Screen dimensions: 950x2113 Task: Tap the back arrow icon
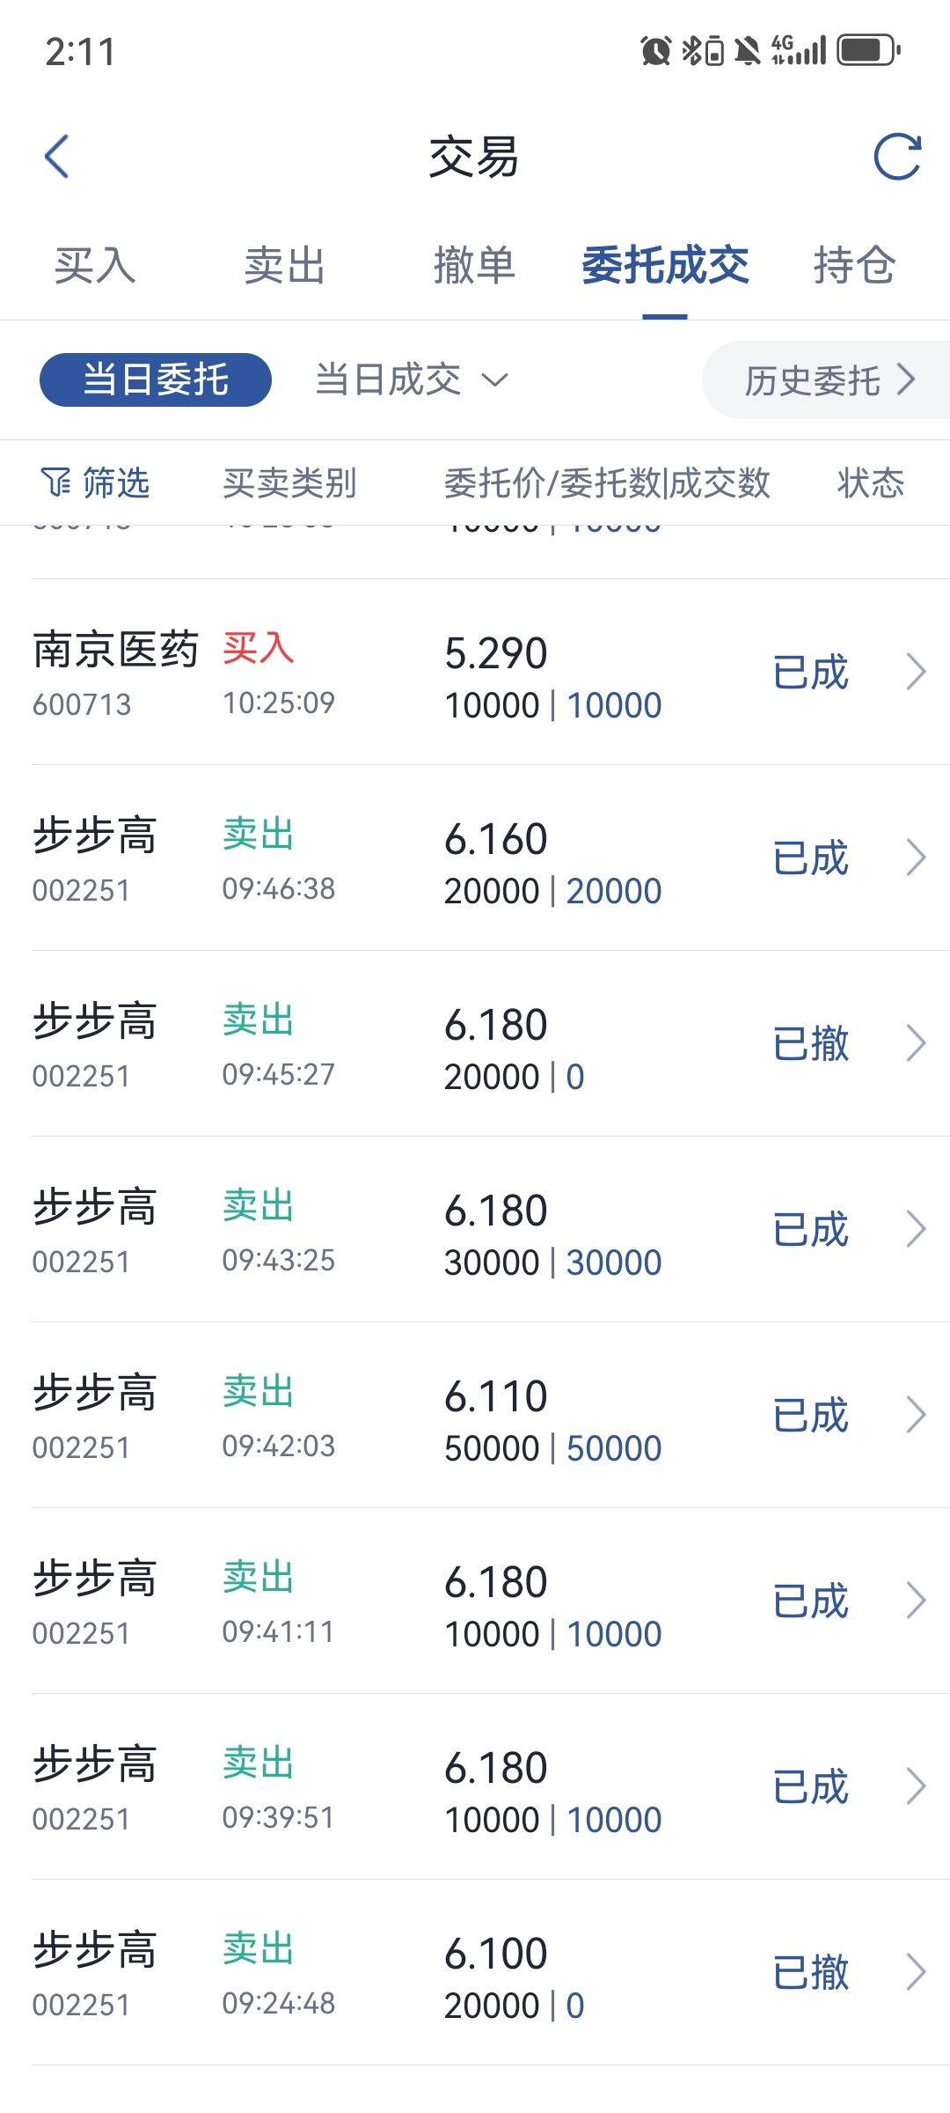tap(56, 157)
